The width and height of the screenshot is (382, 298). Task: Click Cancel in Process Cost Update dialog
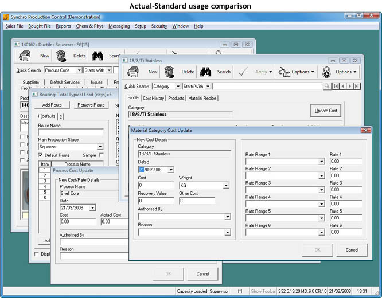point(202,274)
